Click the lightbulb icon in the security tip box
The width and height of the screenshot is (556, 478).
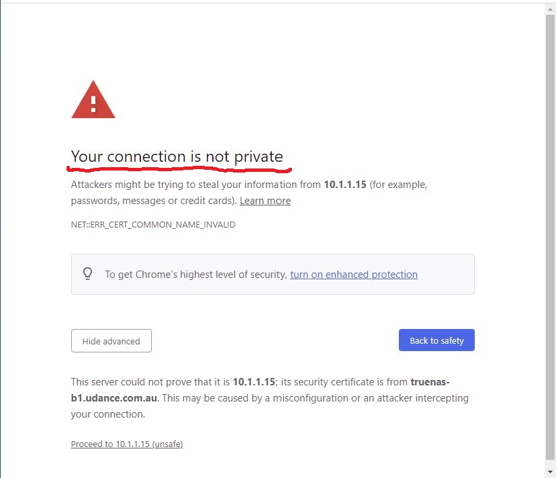pyautogui.click(x=87, y=274)
